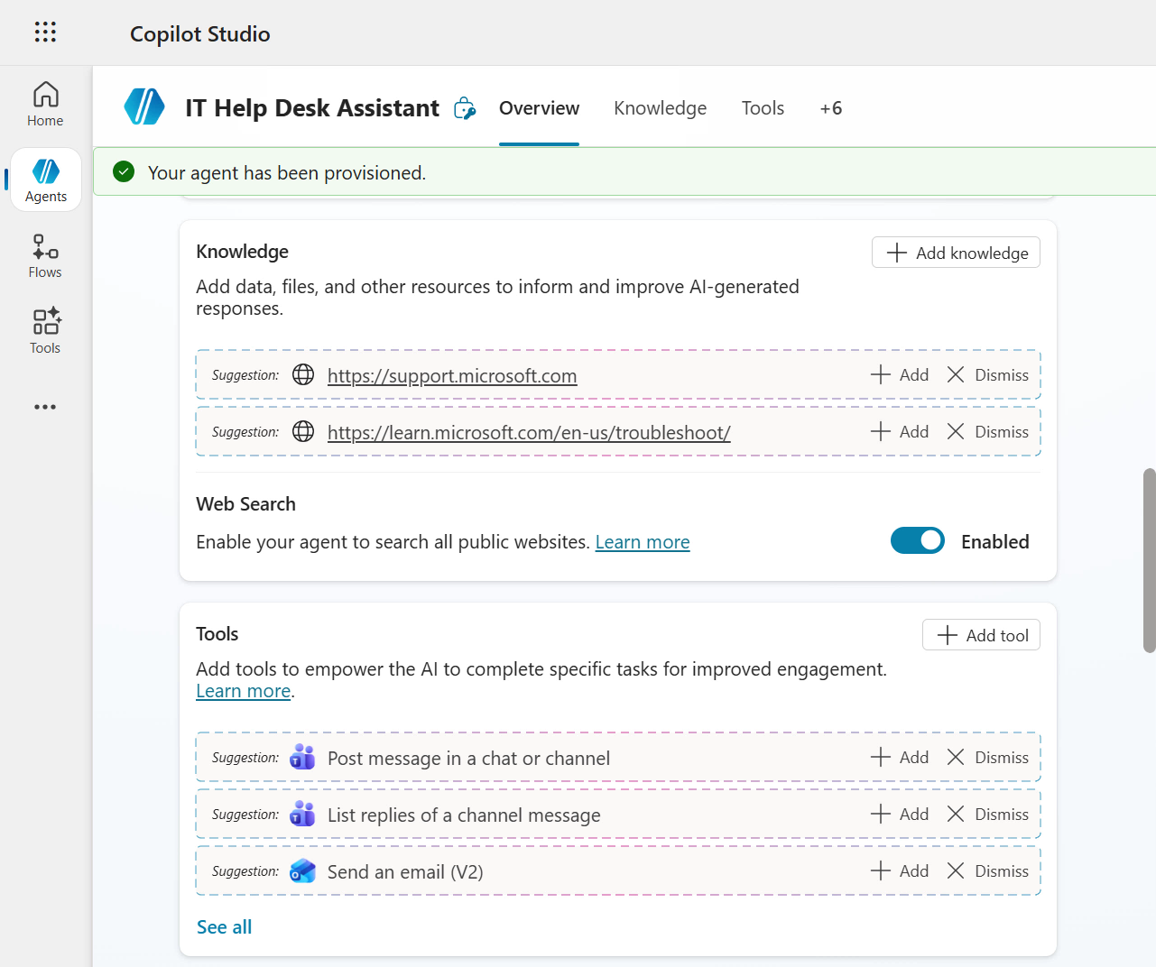
Task: Dismiss the Send an email (V2) suggestion
Action: coord(987,871)
